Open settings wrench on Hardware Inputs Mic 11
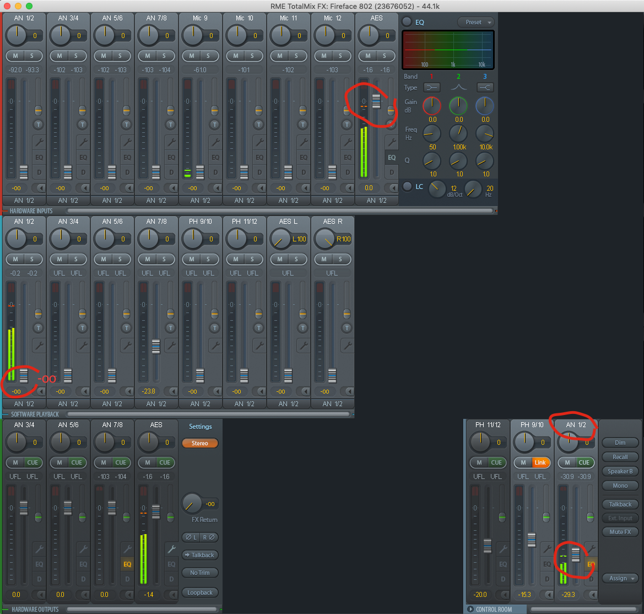Viewport: 644px width, 614px height. 304,142
